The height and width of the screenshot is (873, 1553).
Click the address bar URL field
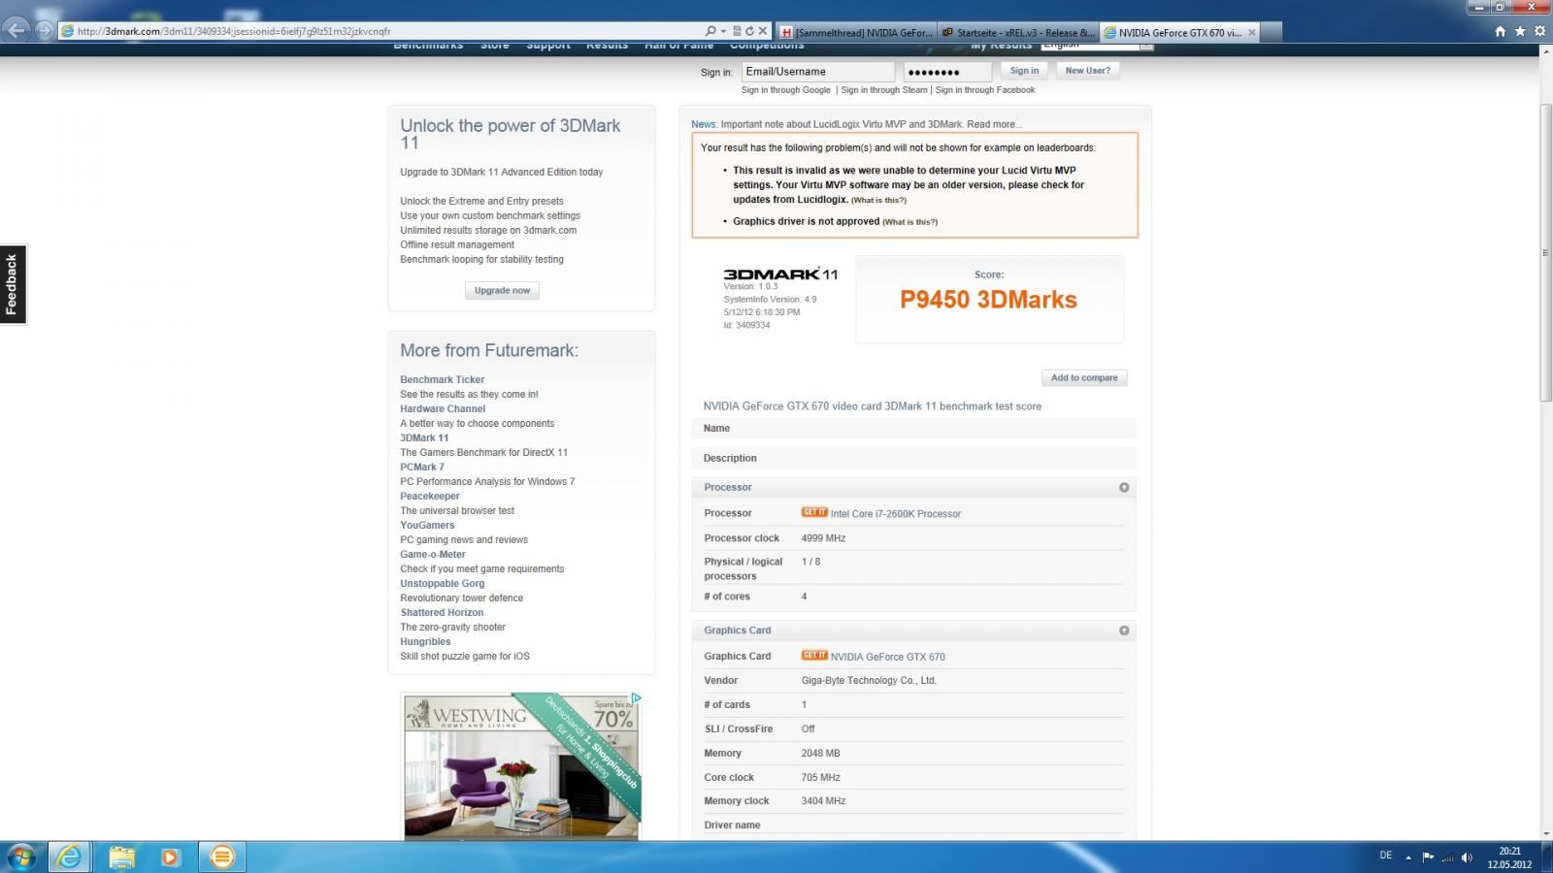tap(388, 31)
